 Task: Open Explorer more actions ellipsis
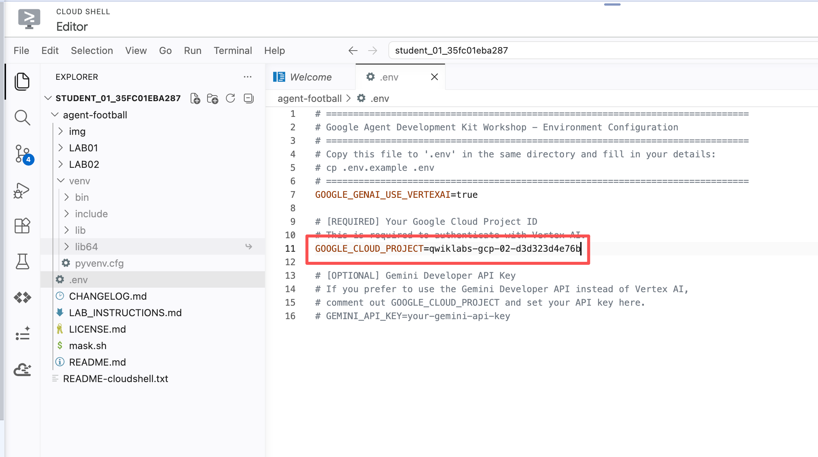[248, 77]
